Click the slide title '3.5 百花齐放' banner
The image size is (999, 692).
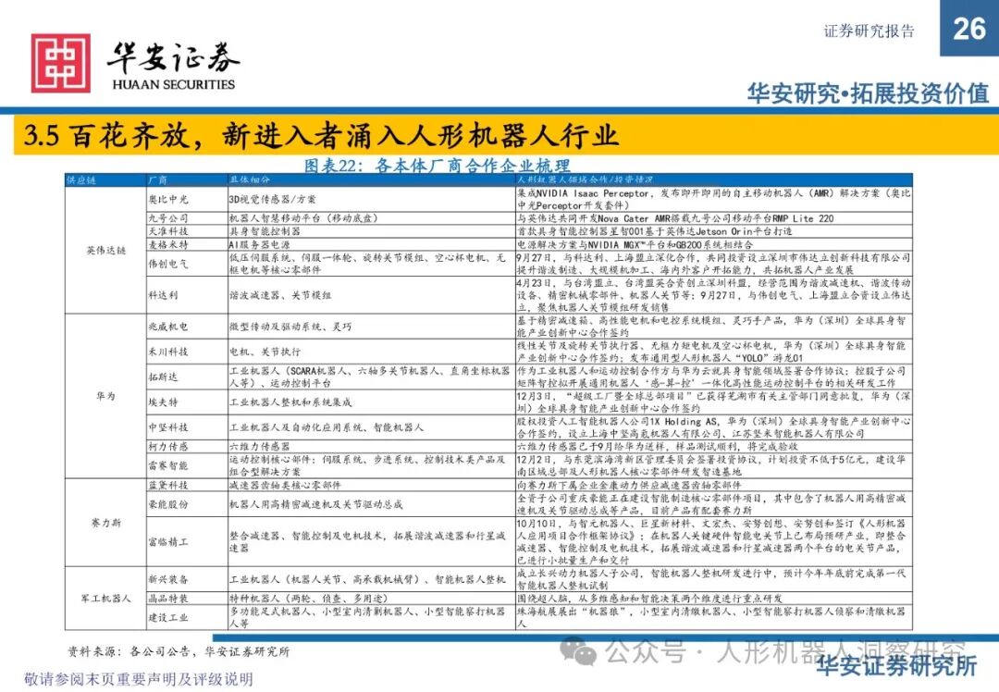pos(506,135)
